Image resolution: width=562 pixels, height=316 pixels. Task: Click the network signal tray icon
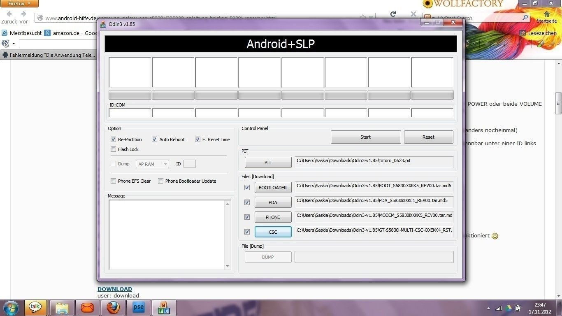[499, 308]
